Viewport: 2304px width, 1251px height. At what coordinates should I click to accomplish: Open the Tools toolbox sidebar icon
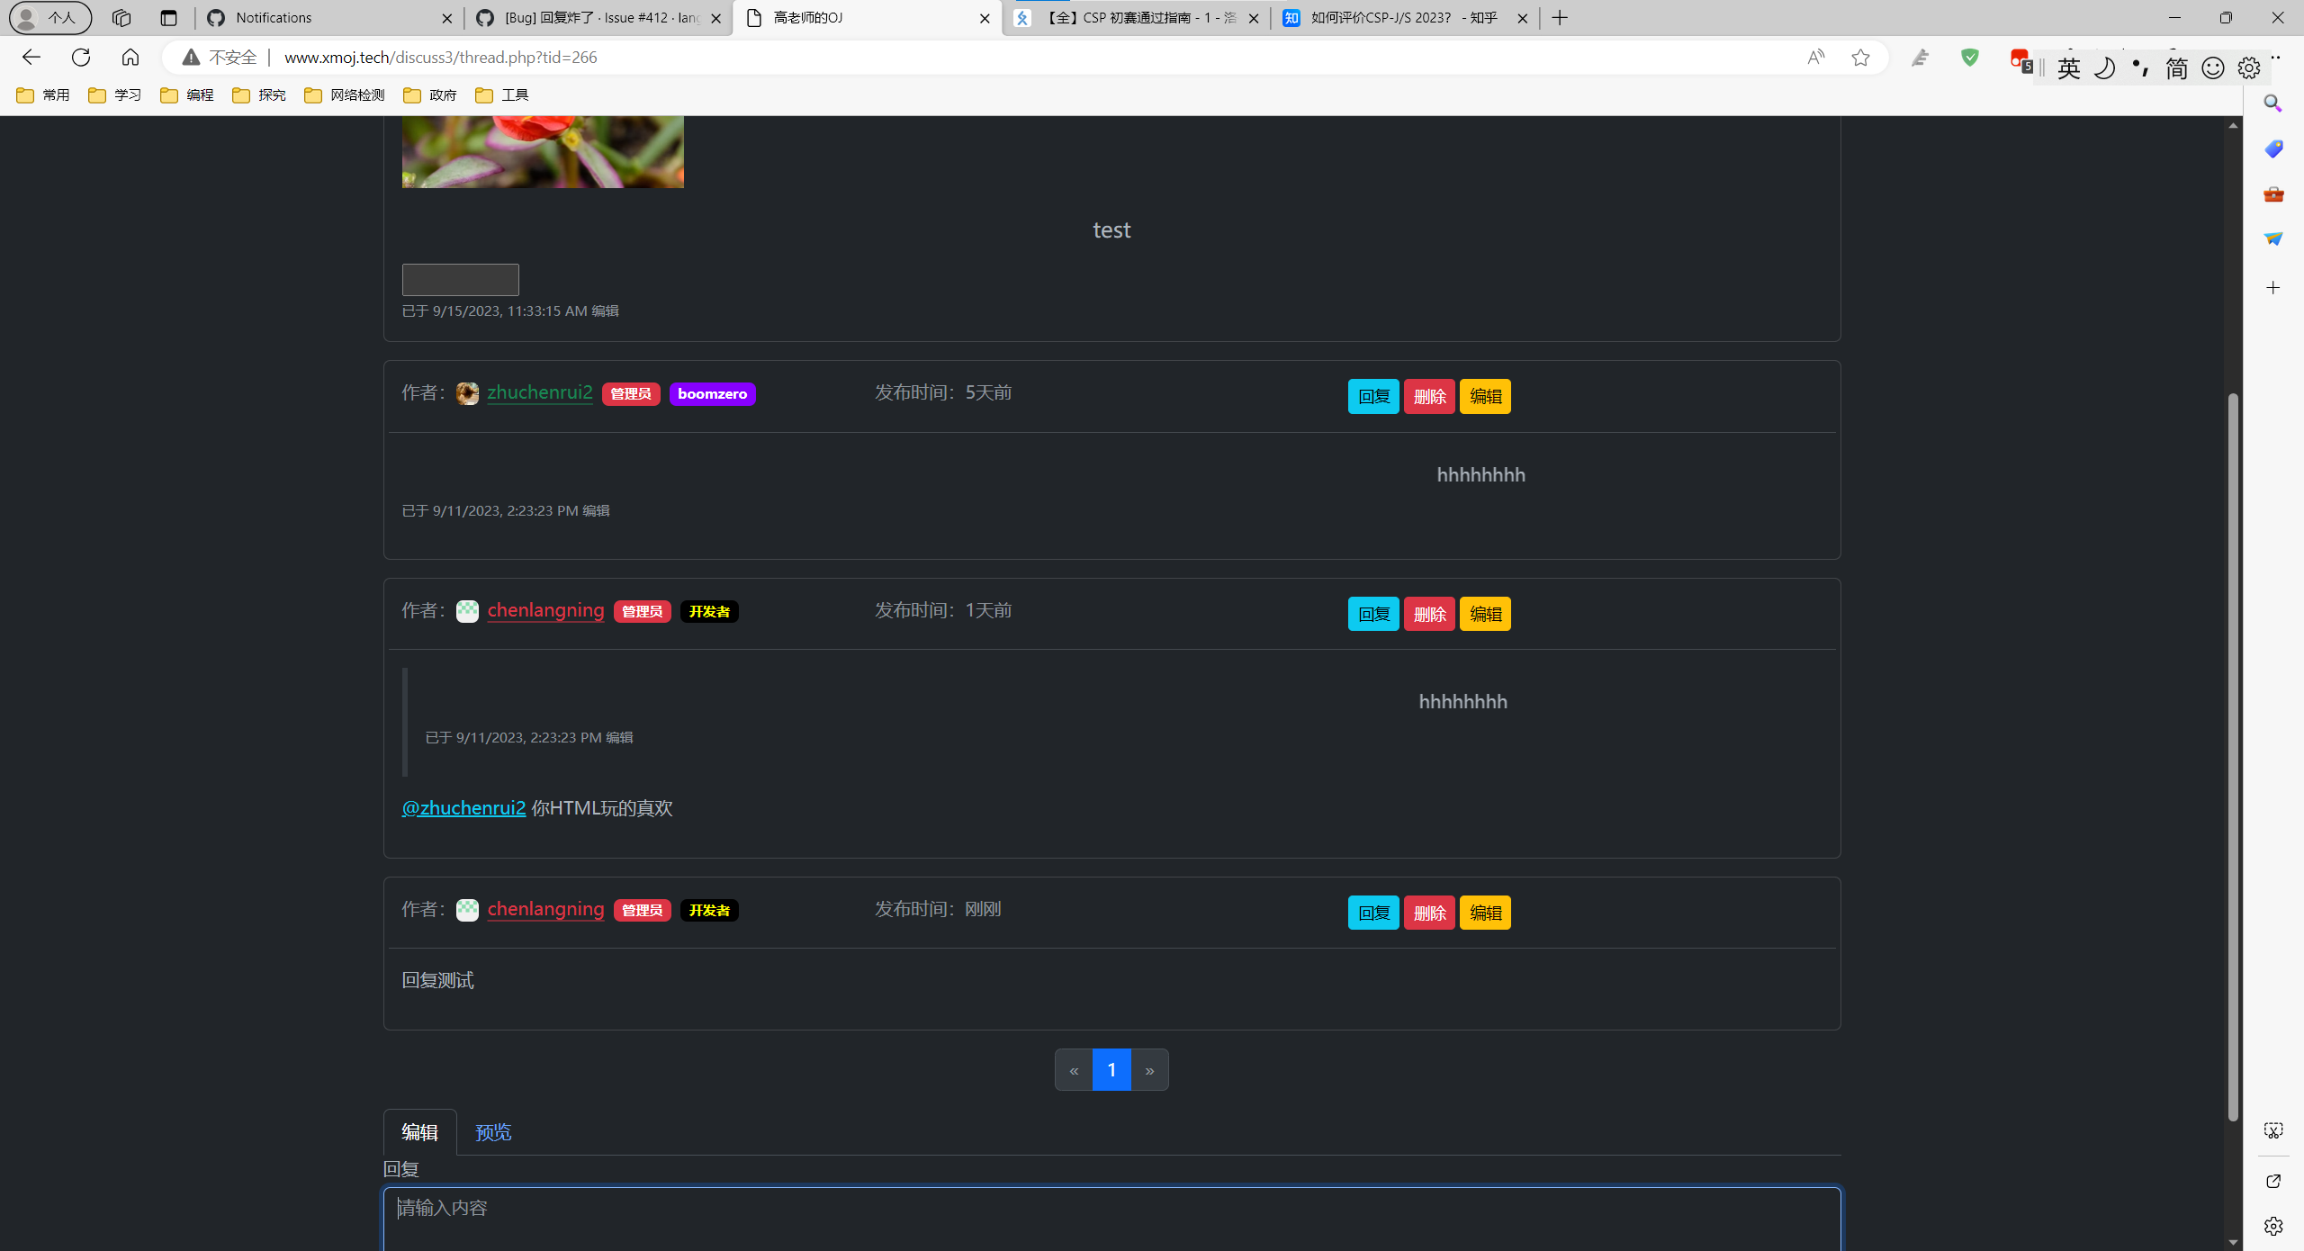(x=2272, y=193)
